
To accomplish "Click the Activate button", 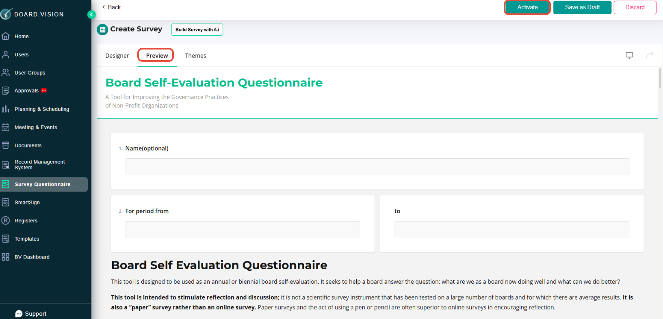I will click(x=527, y=7).
